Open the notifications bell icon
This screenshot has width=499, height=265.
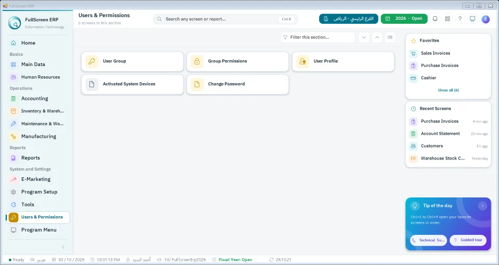(435, 19)
